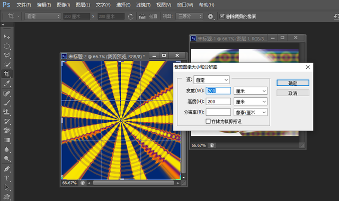Click the Photoshop Ps logo
Screen dimensions: 339x201
pyautogui.click(x=6, y=4)
